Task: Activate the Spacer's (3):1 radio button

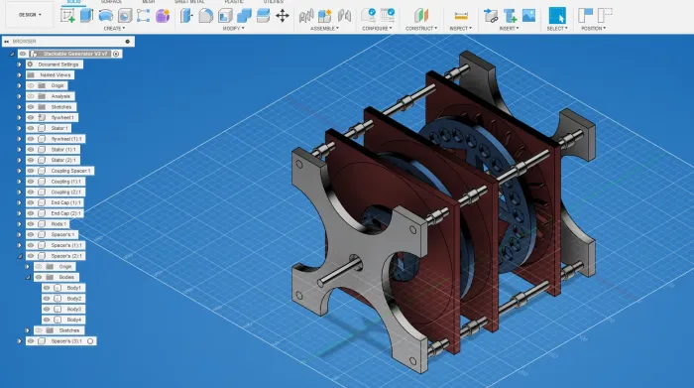Action: [x=90, y=341]
